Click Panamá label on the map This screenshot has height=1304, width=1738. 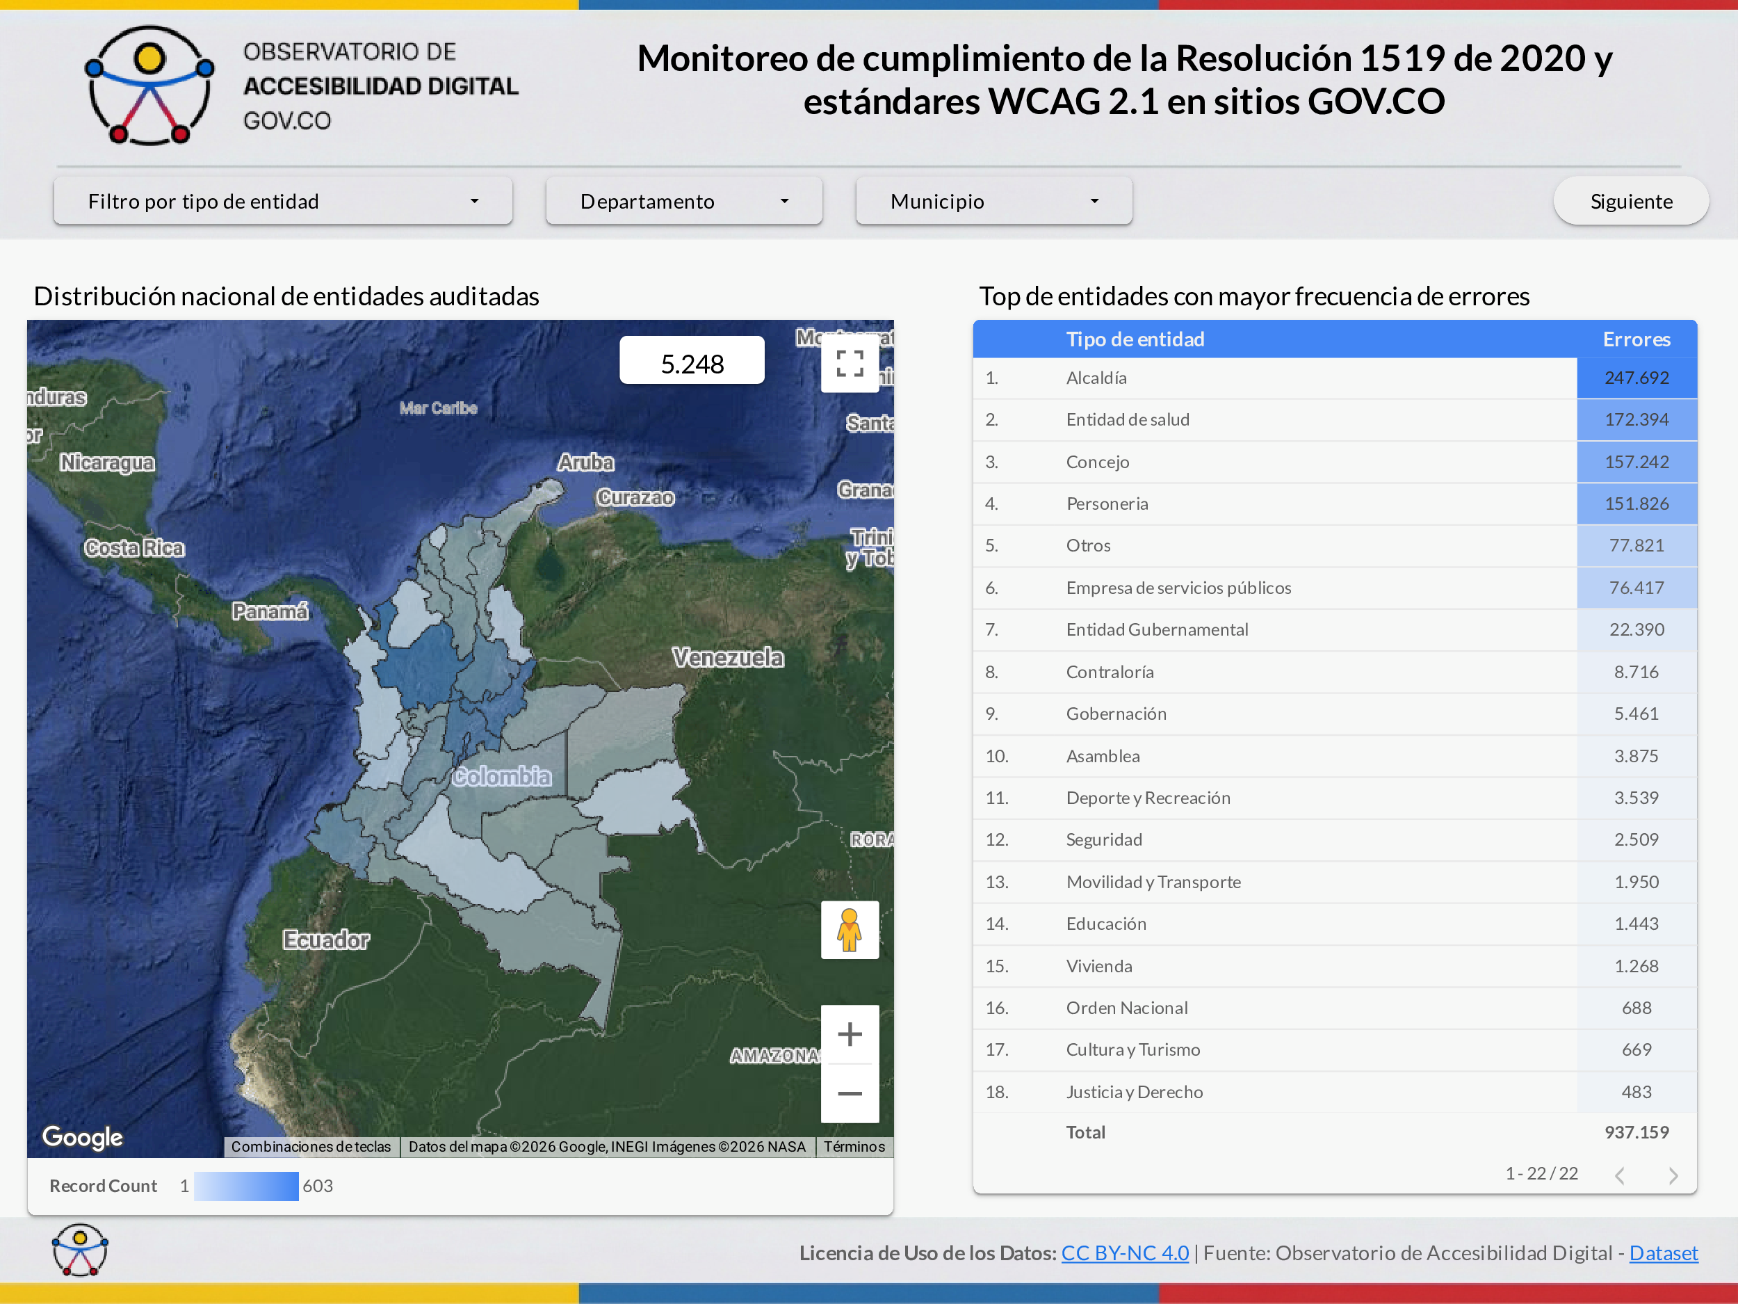270,611
